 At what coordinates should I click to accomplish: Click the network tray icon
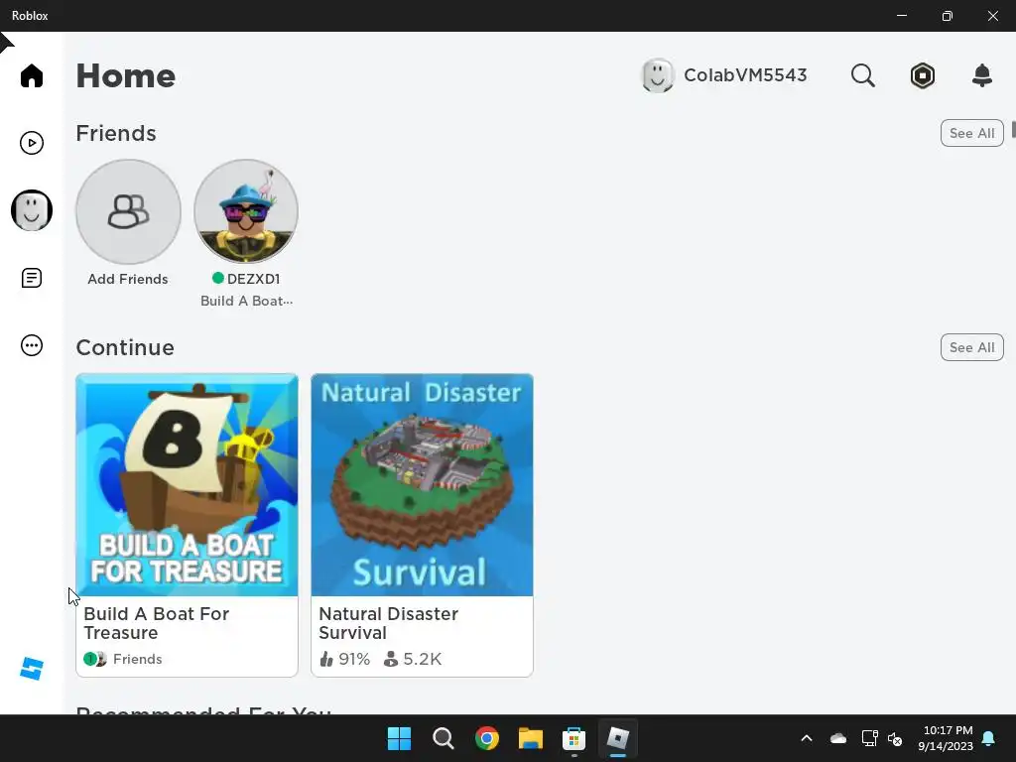click(869, 738)
